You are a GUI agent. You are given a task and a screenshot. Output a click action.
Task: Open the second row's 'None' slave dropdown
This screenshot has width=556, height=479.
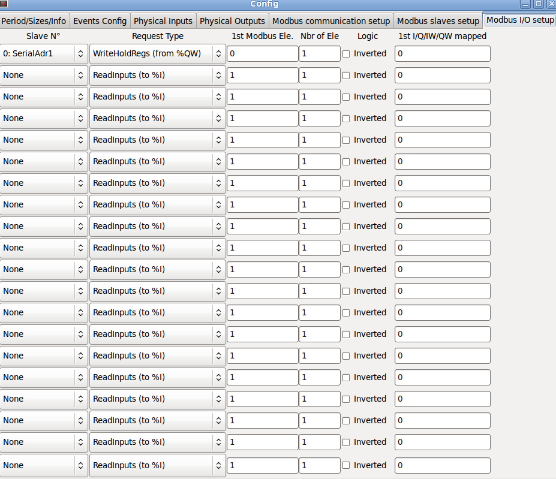click(x=44, y=76)
